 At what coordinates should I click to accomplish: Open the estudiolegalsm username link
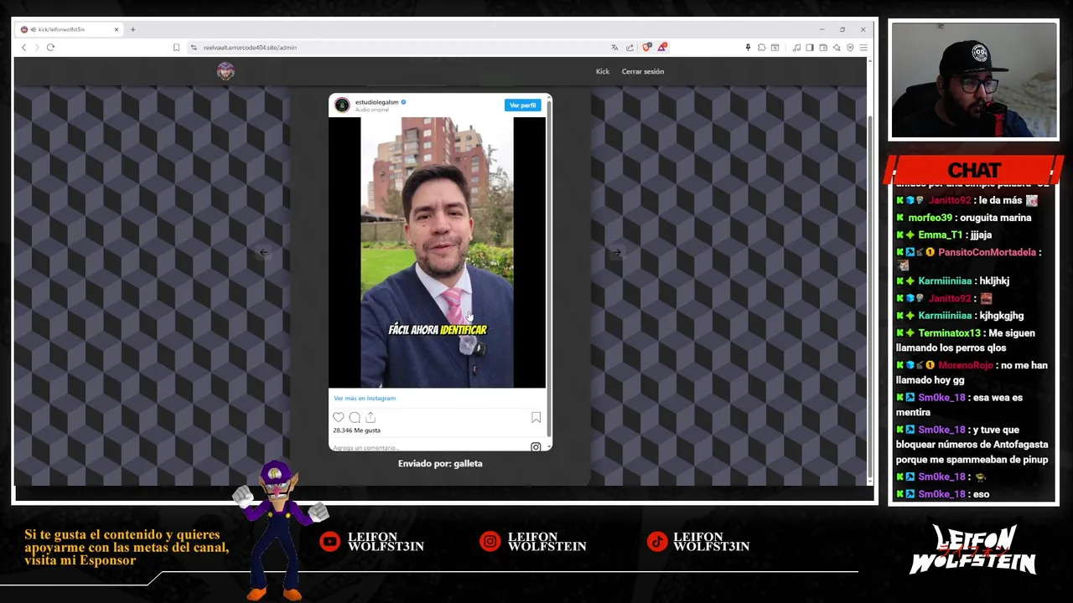click(376, 102)
